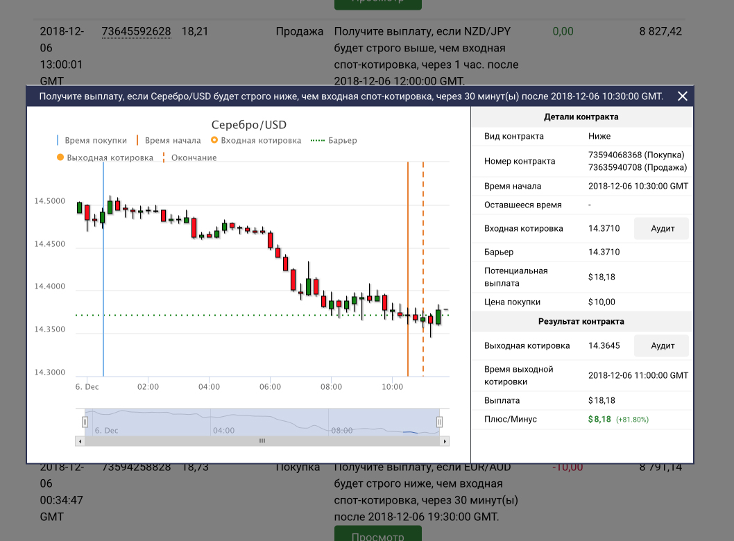734x541 pixels.
Task: Click the left handle of the chart navigator
Action: (x=85, y=422)
